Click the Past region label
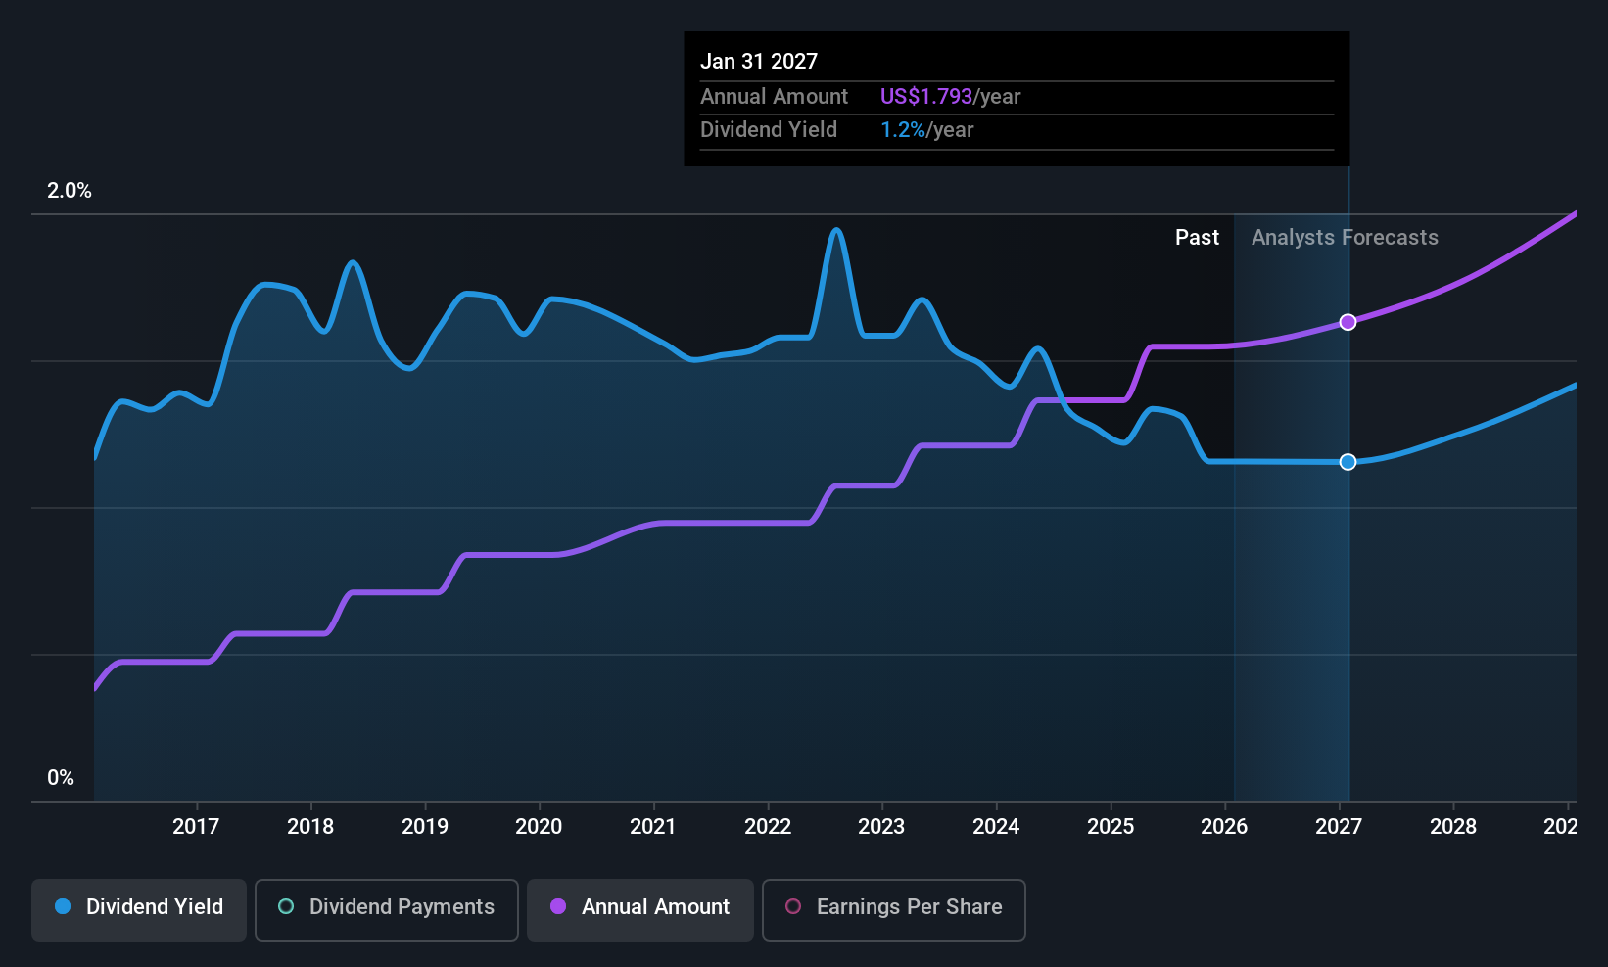The height and width of the screenshot is (967, 1608). (x=1197, y=238)
